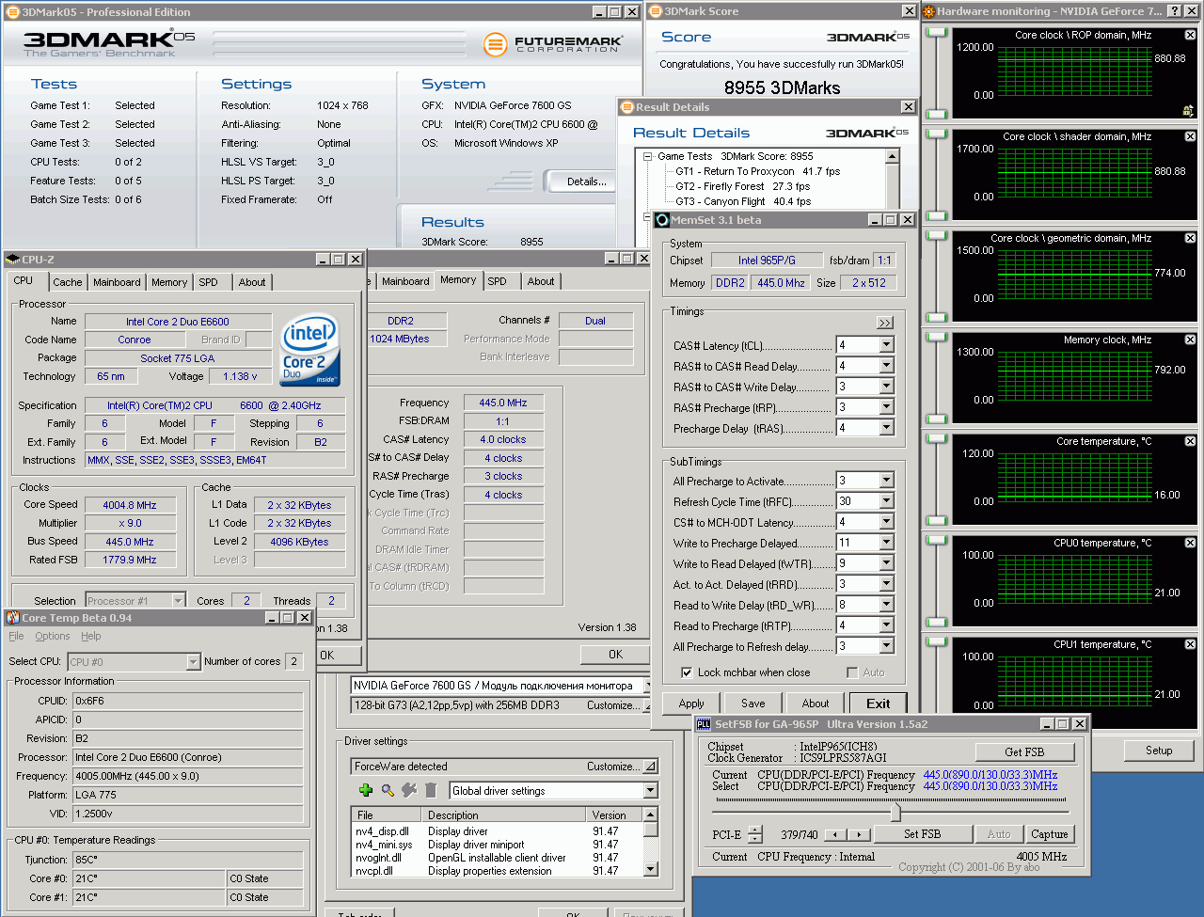Collapse the Game Tests tree node
1204x917 pixels.
648,156
